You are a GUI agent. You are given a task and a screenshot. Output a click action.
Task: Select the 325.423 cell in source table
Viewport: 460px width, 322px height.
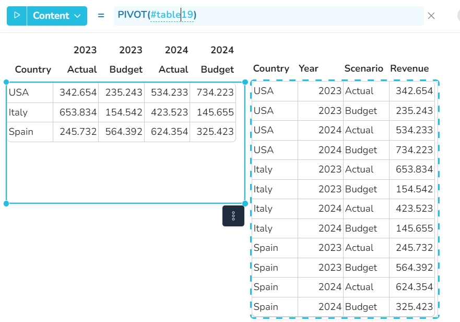coord(412,307)
